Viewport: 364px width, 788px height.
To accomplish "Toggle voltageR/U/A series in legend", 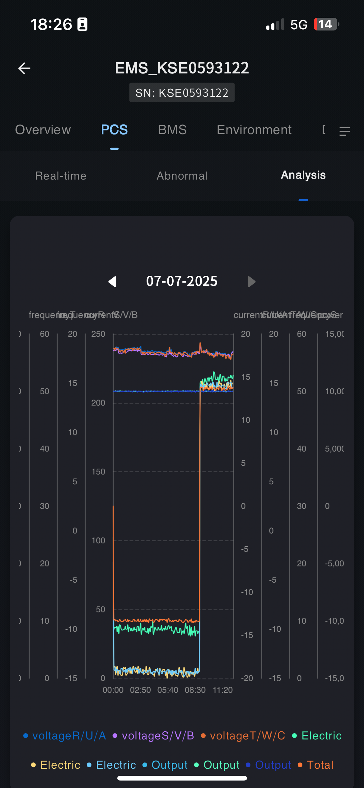I will coord(65,736).
